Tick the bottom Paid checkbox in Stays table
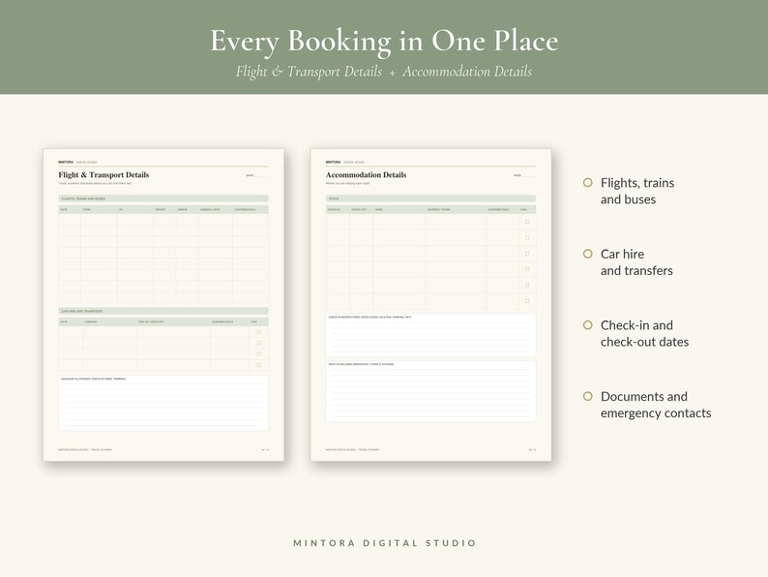Image resolution: width=768 pixels, height=577 pixels. 527,300
